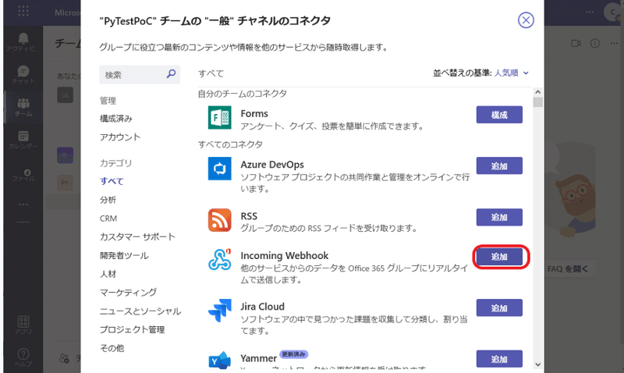
Task: Select the マーケティング category
Action: click(128, 293)
